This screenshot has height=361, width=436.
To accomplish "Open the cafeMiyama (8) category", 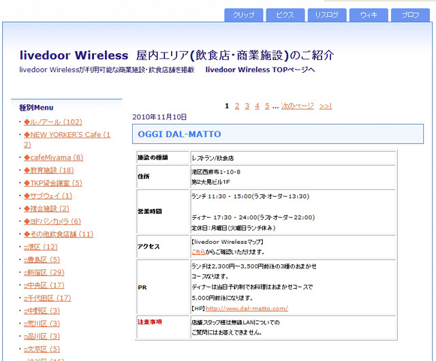I will (53, 158).
